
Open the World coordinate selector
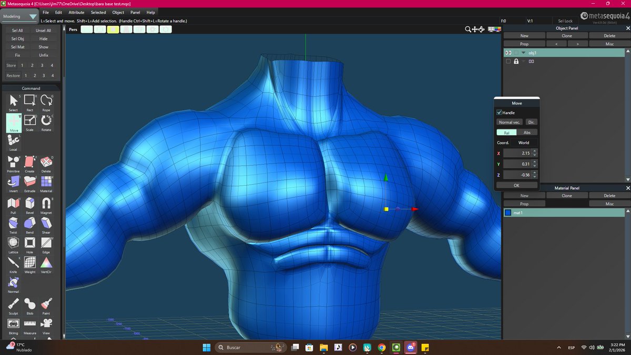524,143
